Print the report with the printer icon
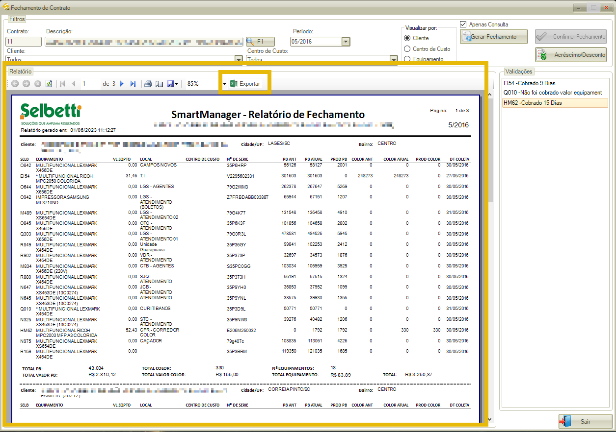 point(148,84)
